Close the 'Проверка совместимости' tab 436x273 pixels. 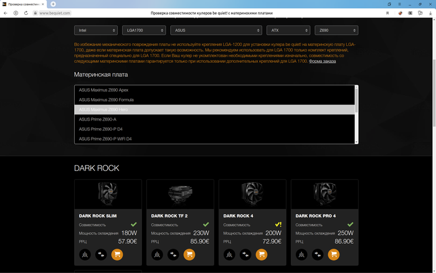click(43, 4)
